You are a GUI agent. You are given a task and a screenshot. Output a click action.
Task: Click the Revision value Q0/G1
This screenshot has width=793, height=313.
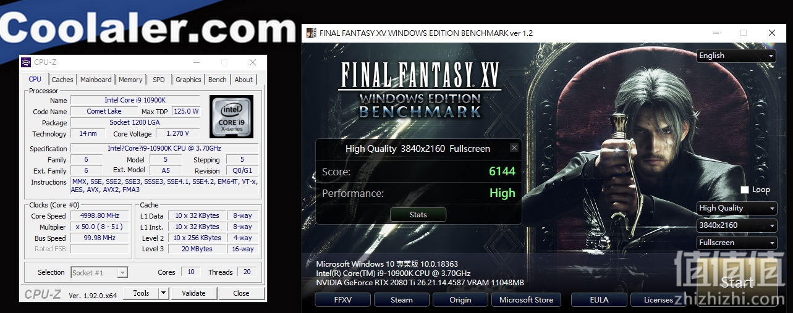point(241,171)
